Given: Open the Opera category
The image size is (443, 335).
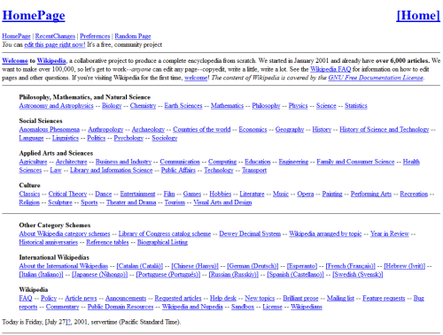Looking at the screenshot, I should [x=306, y=194].
